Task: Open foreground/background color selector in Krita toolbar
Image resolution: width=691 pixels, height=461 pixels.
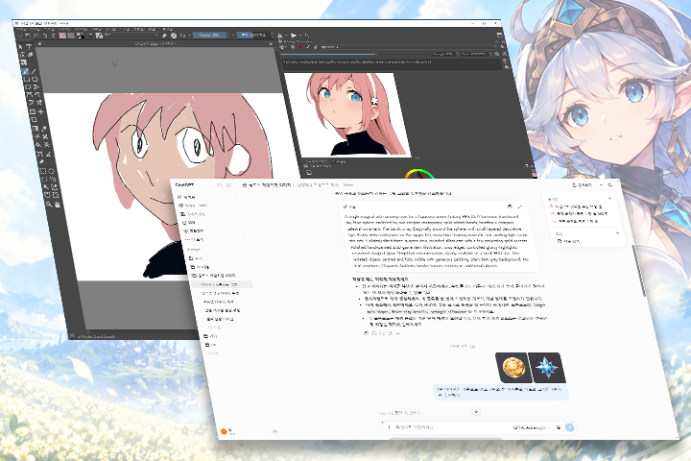Action: coord(81,36)
